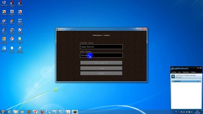Click the server address field containing 25.62.84.156
Screen dimensions: 203x114
tap(101, 55)
